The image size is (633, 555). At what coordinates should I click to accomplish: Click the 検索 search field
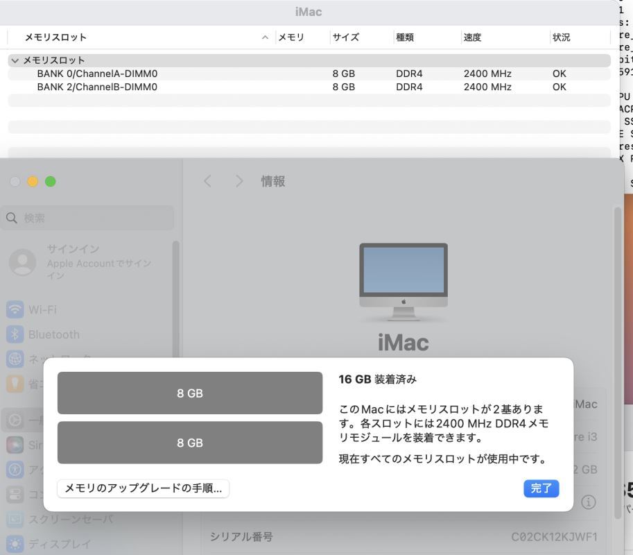click(87, 216)
